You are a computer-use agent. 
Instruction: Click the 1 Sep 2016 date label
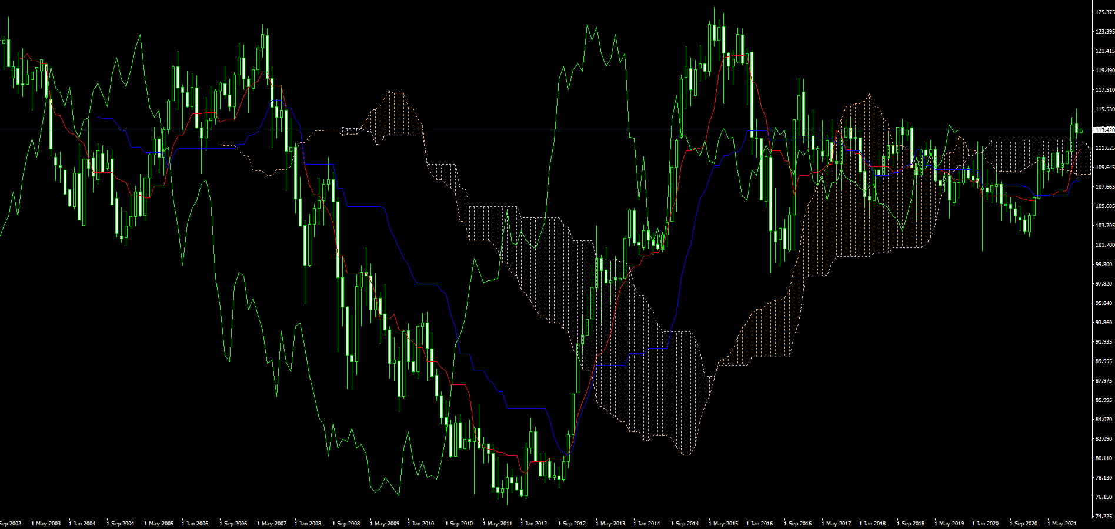(797, 523)
